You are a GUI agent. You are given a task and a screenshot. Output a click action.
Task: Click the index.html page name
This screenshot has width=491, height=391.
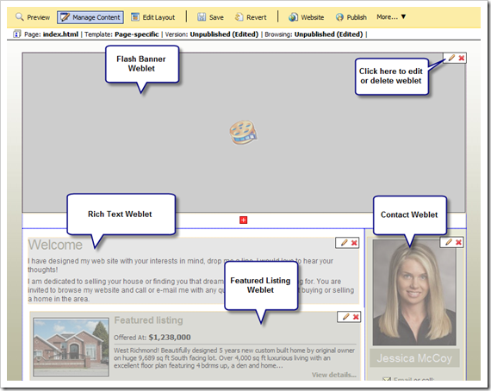[60, 34]
